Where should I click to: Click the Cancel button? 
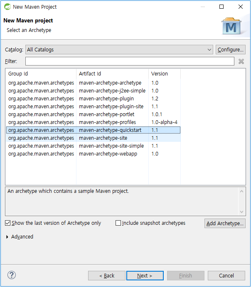tap(226, 275)
